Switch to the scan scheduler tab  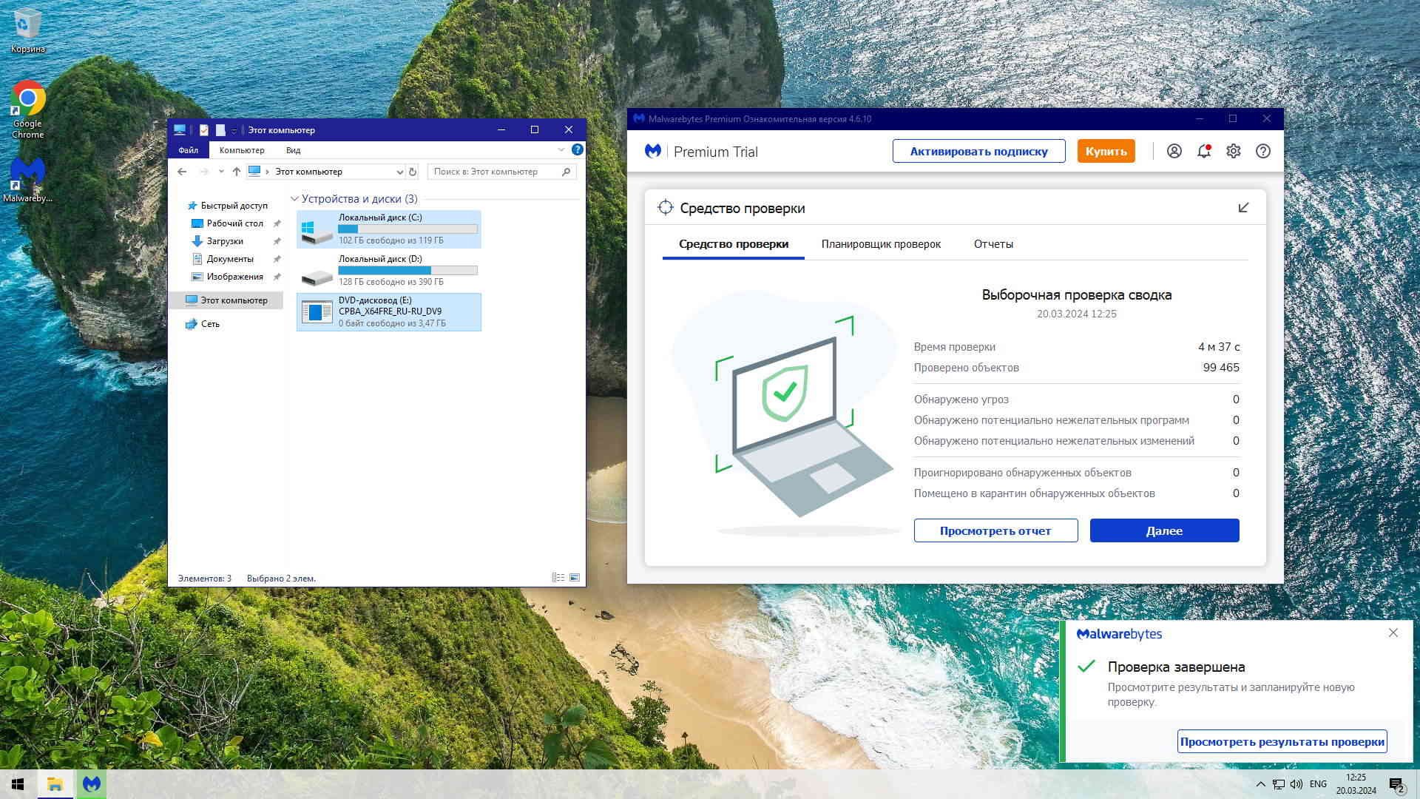(x=881, y=244)
